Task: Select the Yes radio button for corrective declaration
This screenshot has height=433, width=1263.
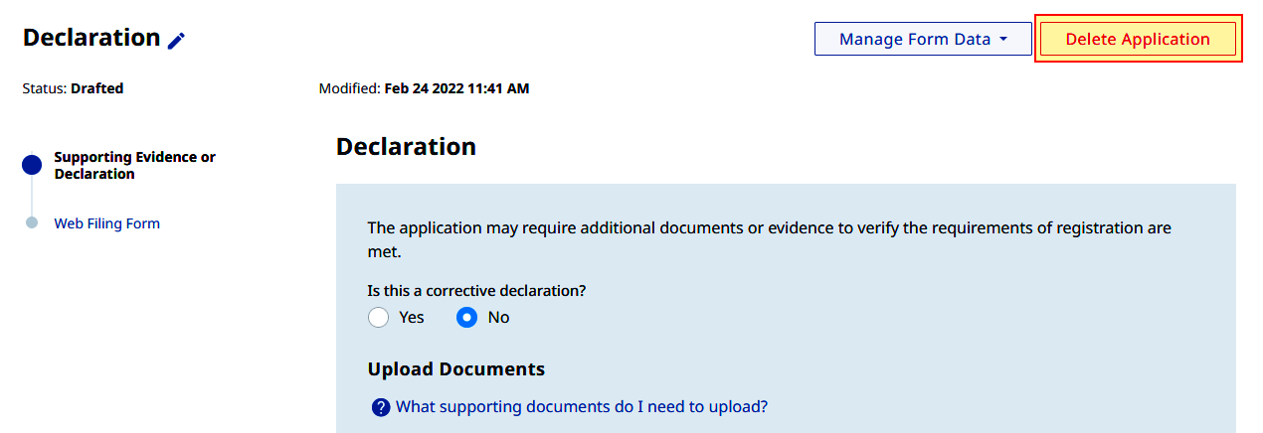Action: tap(378, 318)
